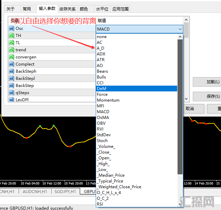Choose StdDev from the list
The image size is (221, 210).
136,135
